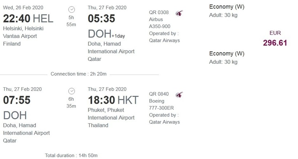This screenshot has height=159, width=298.
Task: Click the second Economy (W) cabin label
Action: pos(227,53)
